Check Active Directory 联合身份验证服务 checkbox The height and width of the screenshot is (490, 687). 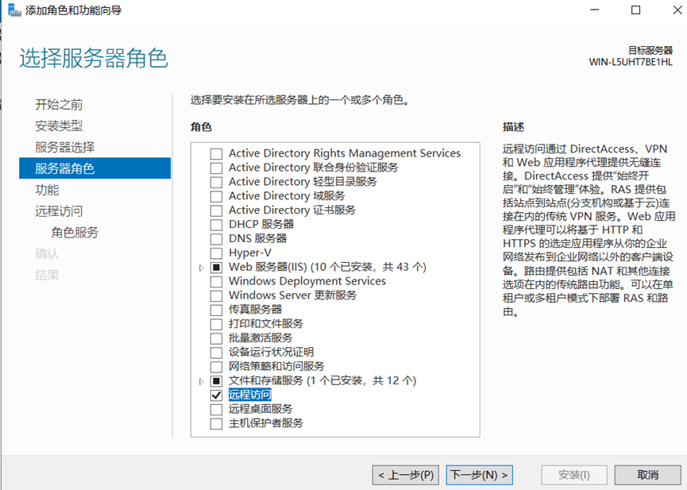point(216,168)
